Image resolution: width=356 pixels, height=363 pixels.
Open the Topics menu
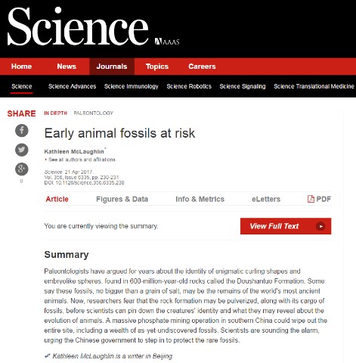(x=157, y=67)
